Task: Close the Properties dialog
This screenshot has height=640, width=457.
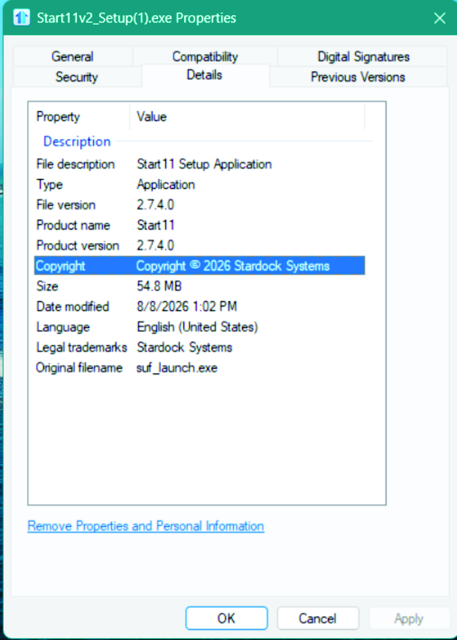Action: [440, 18]
